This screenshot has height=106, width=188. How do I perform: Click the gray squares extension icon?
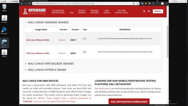tap(153, 4)
